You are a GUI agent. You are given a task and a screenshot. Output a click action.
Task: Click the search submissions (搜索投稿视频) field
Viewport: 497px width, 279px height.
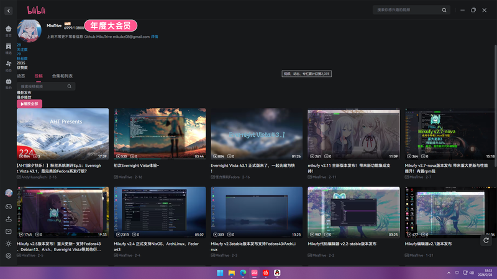48,86
